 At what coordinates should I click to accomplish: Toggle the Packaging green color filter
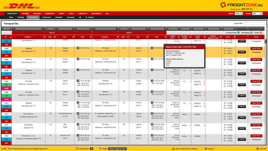coord(251,32)
